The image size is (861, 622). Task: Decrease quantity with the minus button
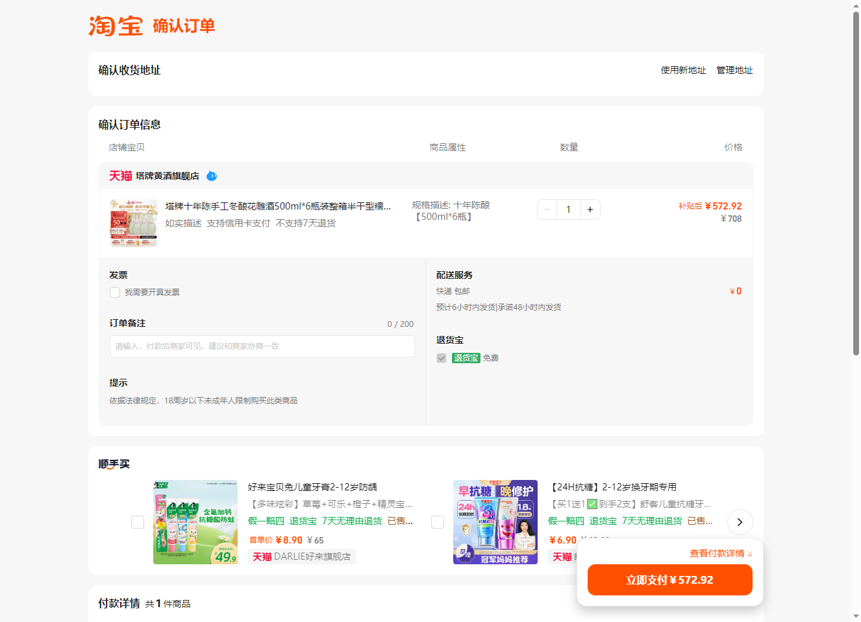(x=547, y=209)
